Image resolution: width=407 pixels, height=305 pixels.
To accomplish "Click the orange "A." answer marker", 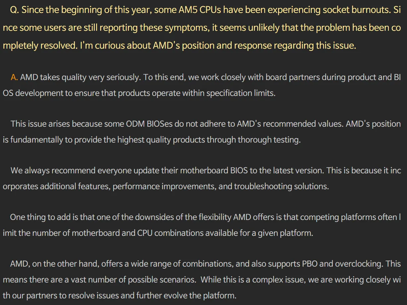I will coord(14,78).
